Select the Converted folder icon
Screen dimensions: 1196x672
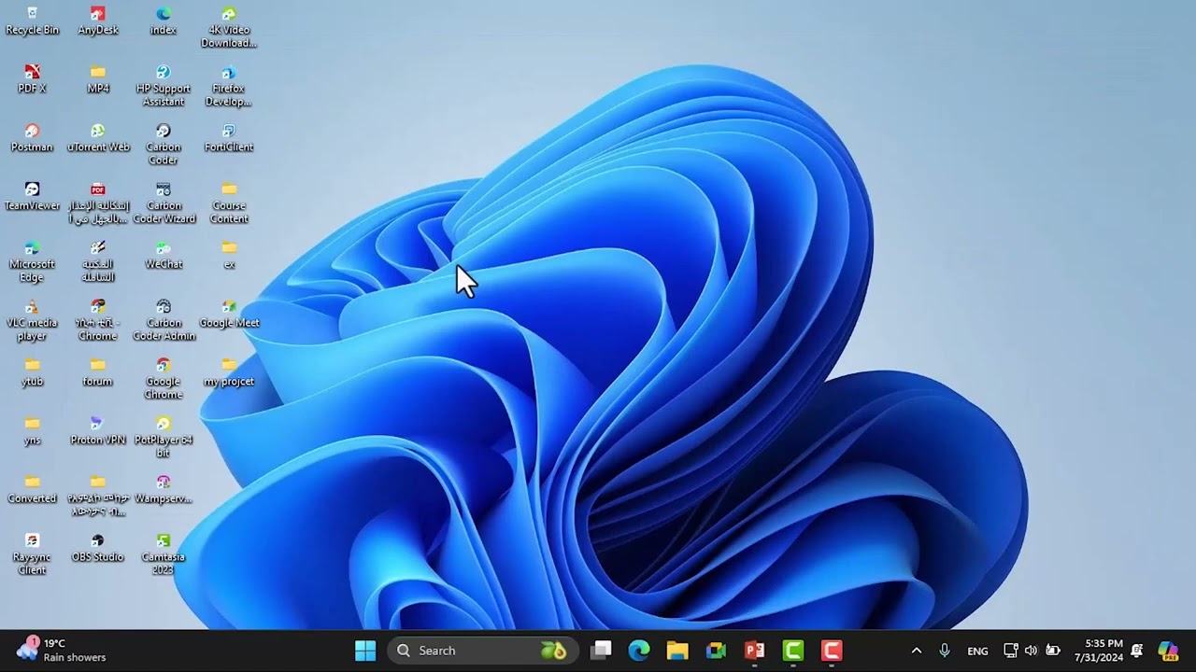(x=32, y=492)
